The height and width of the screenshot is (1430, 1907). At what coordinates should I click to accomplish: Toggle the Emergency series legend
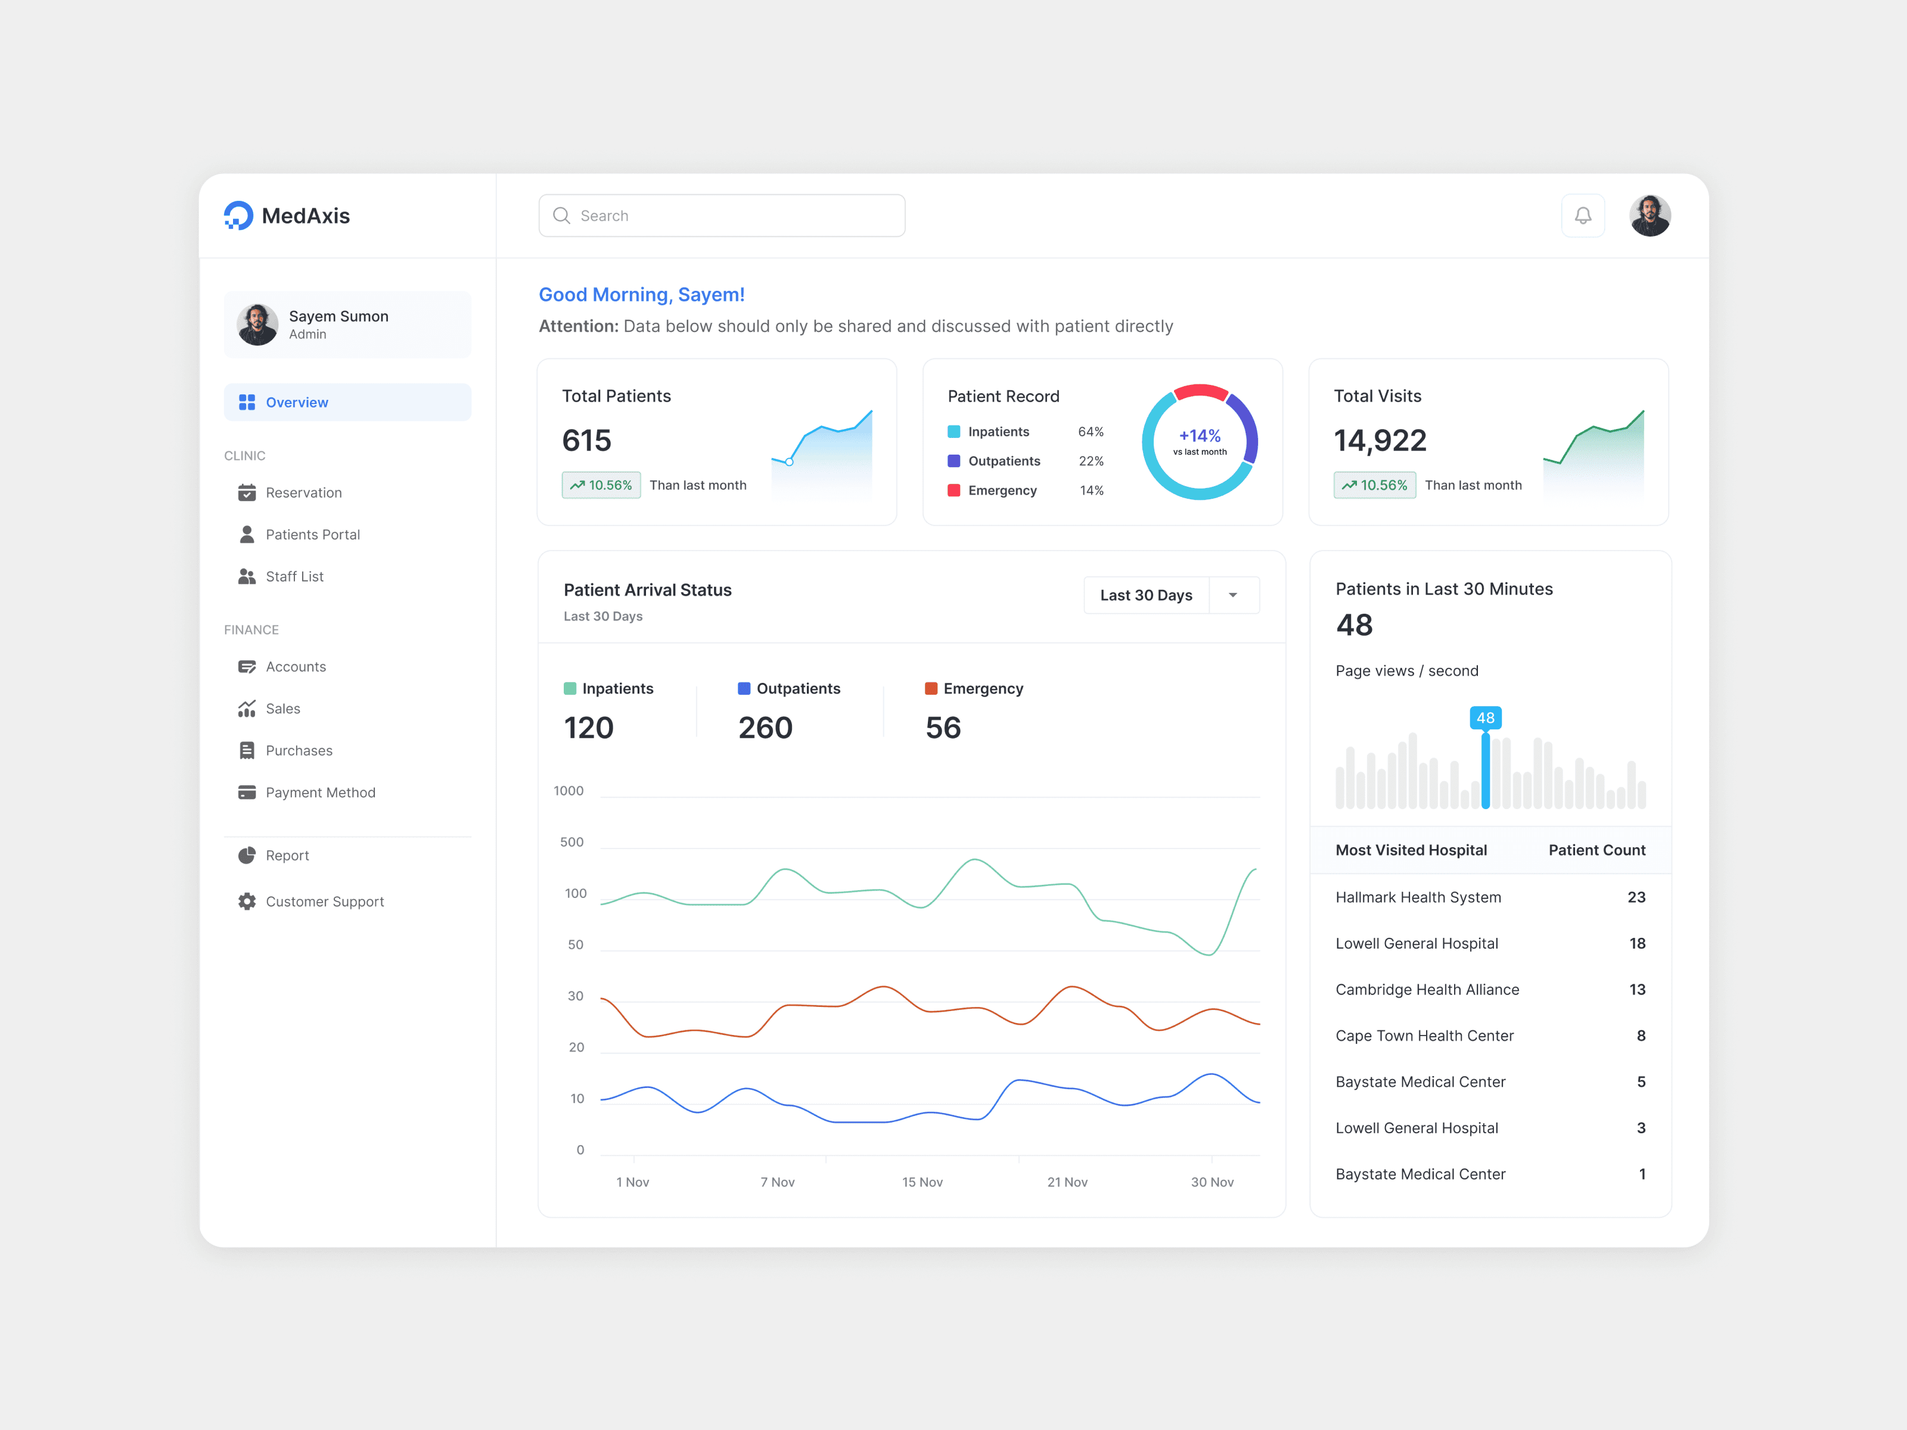click(x=973, y=689)
